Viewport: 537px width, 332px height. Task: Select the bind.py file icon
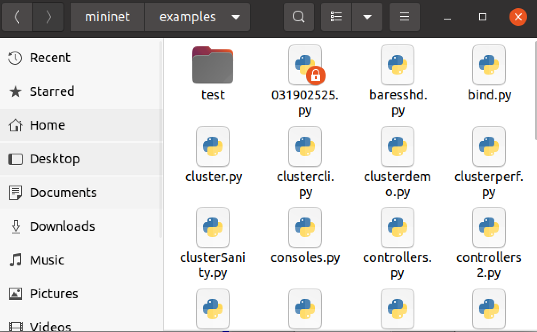click(x=489, y=65)
